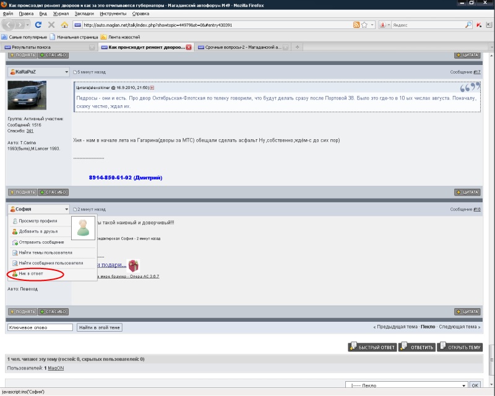The width and height of the screenshot is (495, 396).
Task: Switch to 'Срочные вопросы-2' tab
Action: click(243, 48)
